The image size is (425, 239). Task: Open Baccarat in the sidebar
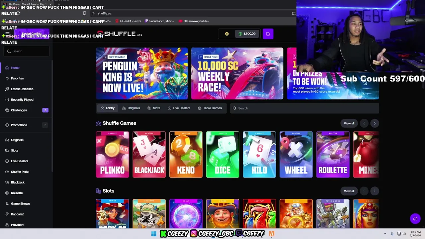(x=26, y=214)
